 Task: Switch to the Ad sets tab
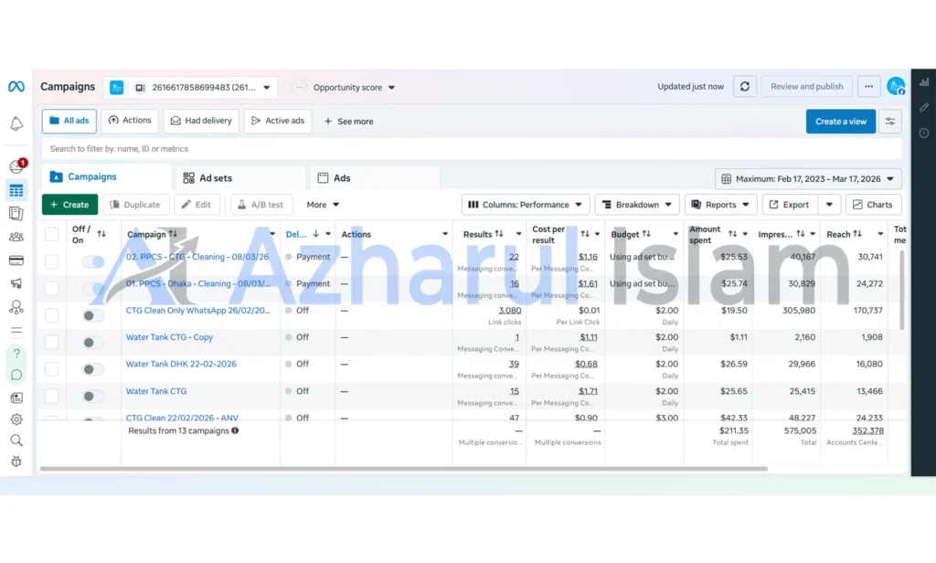coord(239,178)
